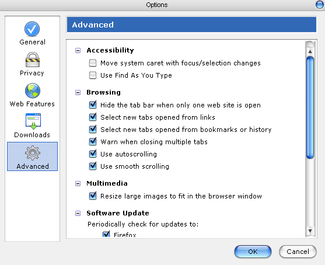Screen dimensions: 325x265
Task: Click the Advanced gear icon
Action: pos(32,153)
